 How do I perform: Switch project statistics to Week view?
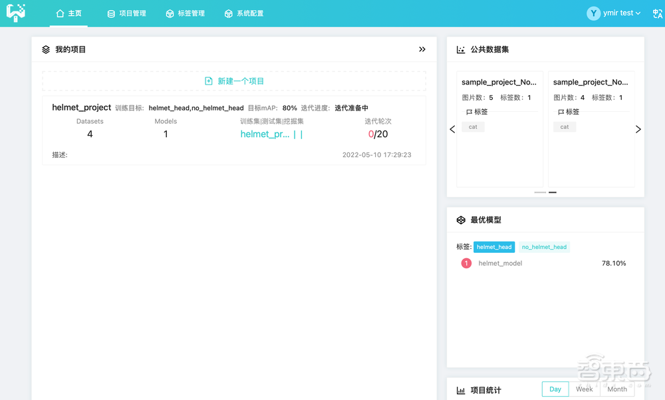tap(584, 389)
